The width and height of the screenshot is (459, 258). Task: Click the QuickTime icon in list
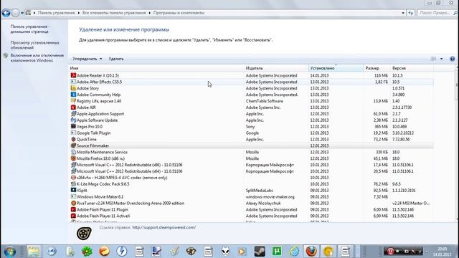73,139
